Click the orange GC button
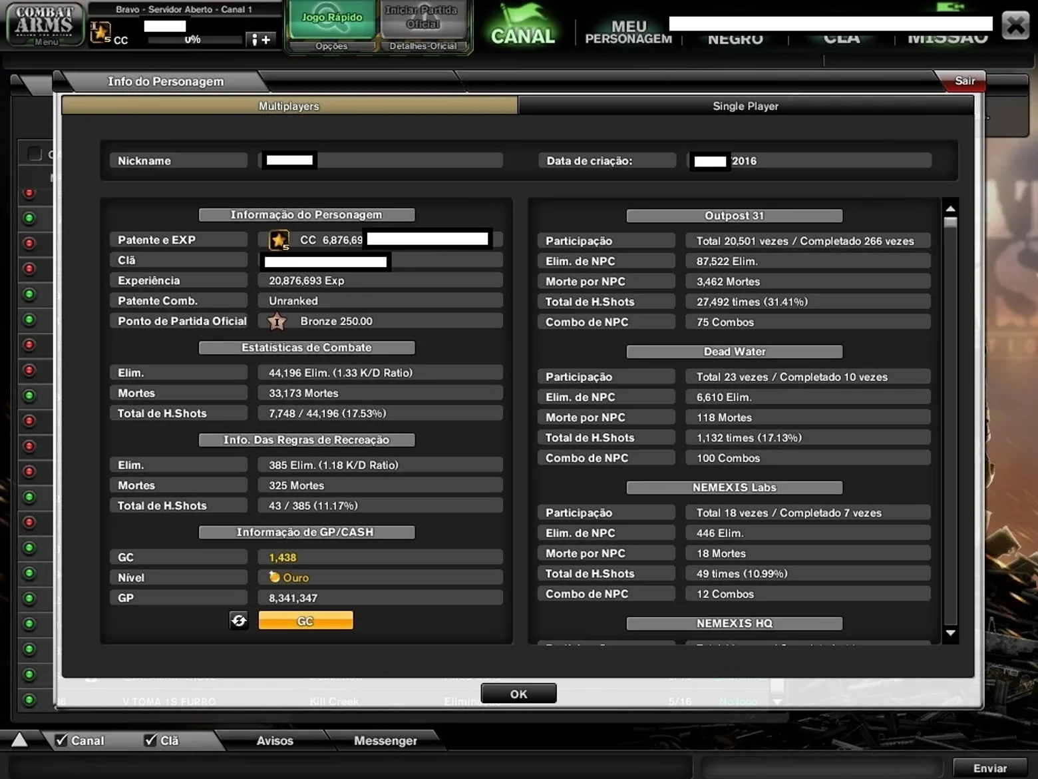Viewport: 1038px width, 779px height. point(305,621)
